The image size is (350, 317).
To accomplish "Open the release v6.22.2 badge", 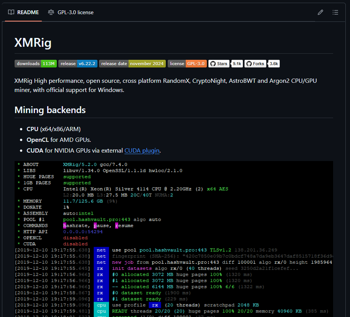I will tap(78, 64).
